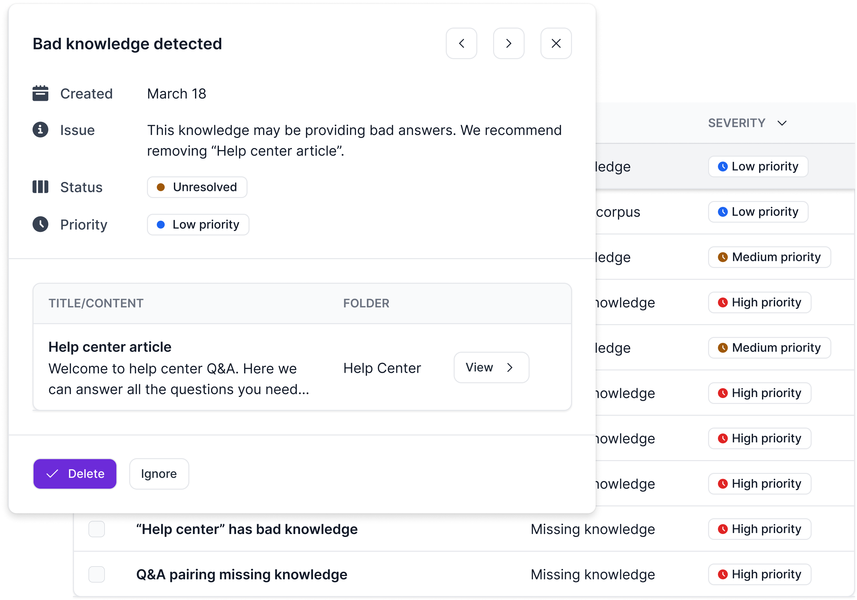Click the next item arrow icon

click(509, 43)
